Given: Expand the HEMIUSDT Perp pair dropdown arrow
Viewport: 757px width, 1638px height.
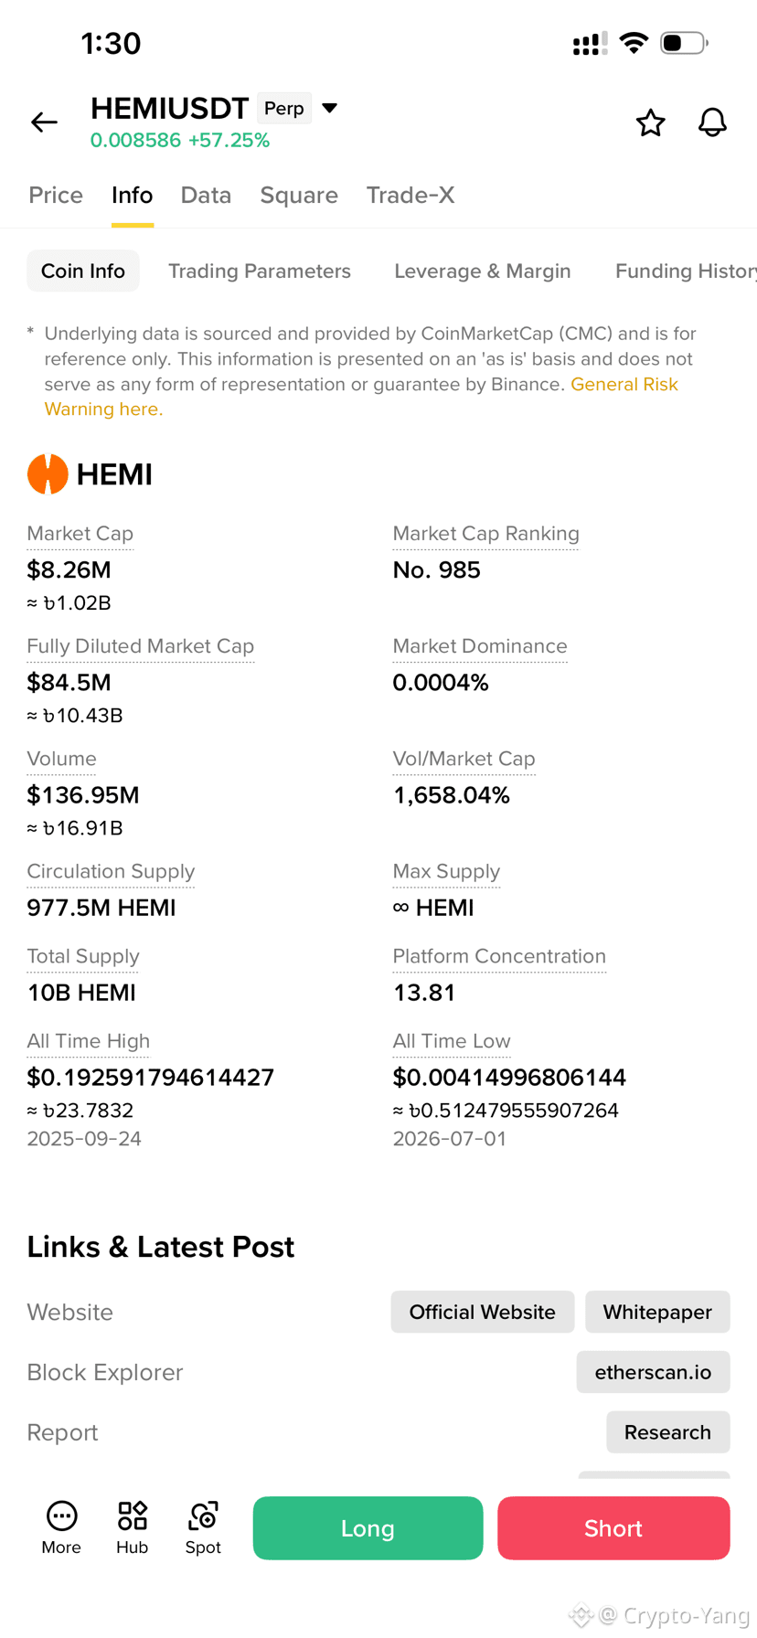Looking at the screenshot, I should [330, 108].
